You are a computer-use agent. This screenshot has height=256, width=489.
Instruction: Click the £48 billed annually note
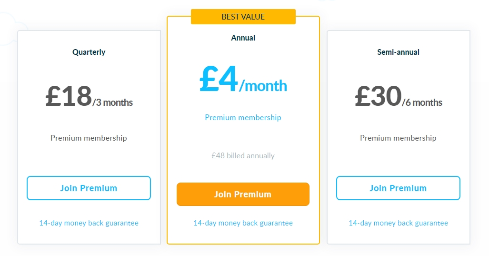(x=243, y=155)
